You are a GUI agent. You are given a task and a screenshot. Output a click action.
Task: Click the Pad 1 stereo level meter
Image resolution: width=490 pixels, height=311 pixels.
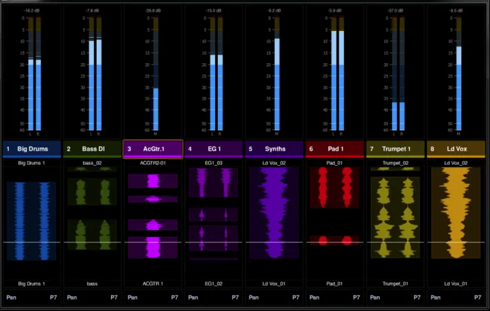(337, 74)
